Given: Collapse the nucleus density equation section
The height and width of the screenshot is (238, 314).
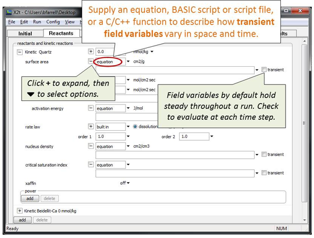Looking at the screenshot, I should 91,146.
